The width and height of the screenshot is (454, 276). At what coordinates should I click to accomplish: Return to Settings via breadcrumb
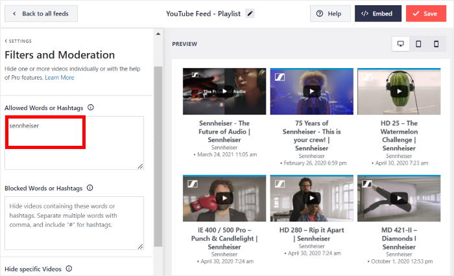18,41
